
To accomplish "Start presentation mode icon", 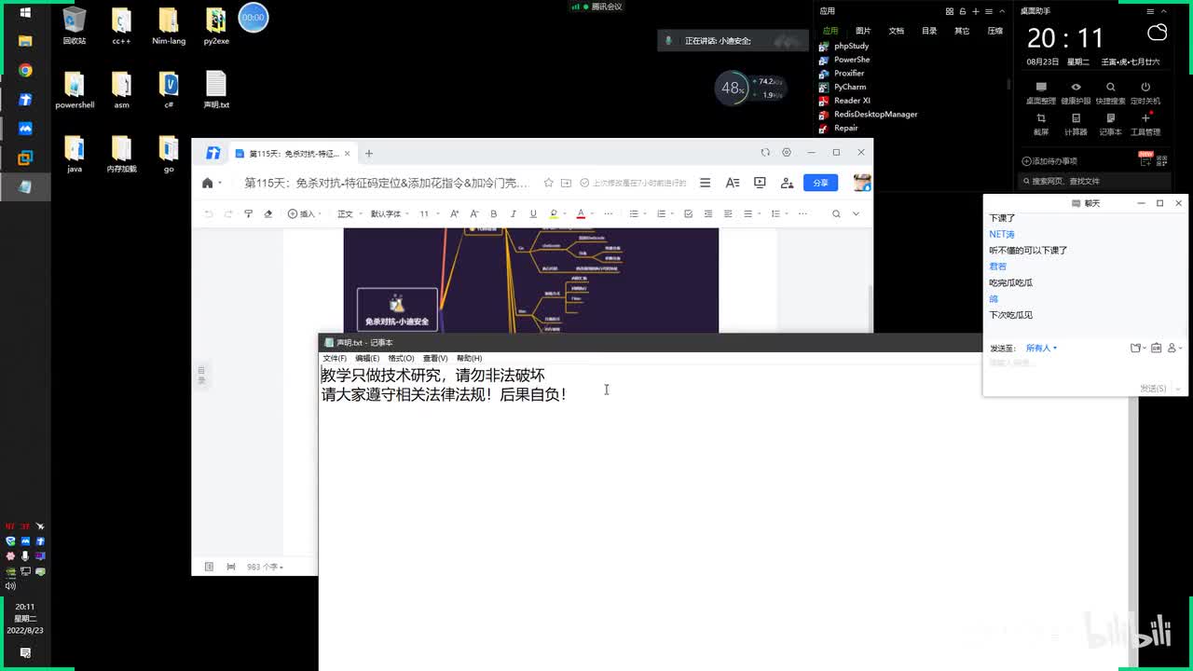I will point(760,183).
